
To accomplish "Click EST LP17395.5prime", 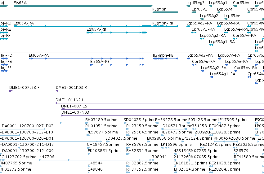I will pos(219,123).
